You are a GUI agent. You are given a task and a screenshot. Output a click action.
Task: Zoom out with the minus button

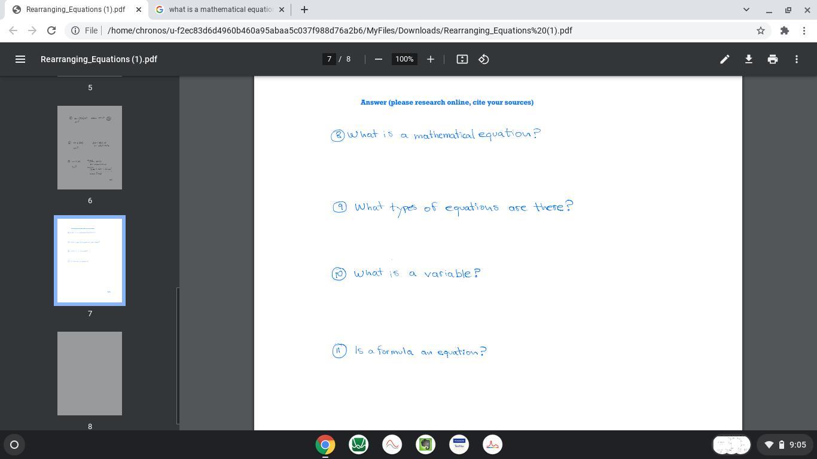(x=378, y=59)
